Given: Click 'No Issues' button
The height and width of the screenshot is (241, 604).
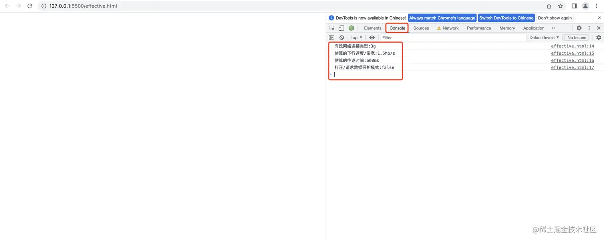Looking at the screenshot, I should tap(577, 38).
